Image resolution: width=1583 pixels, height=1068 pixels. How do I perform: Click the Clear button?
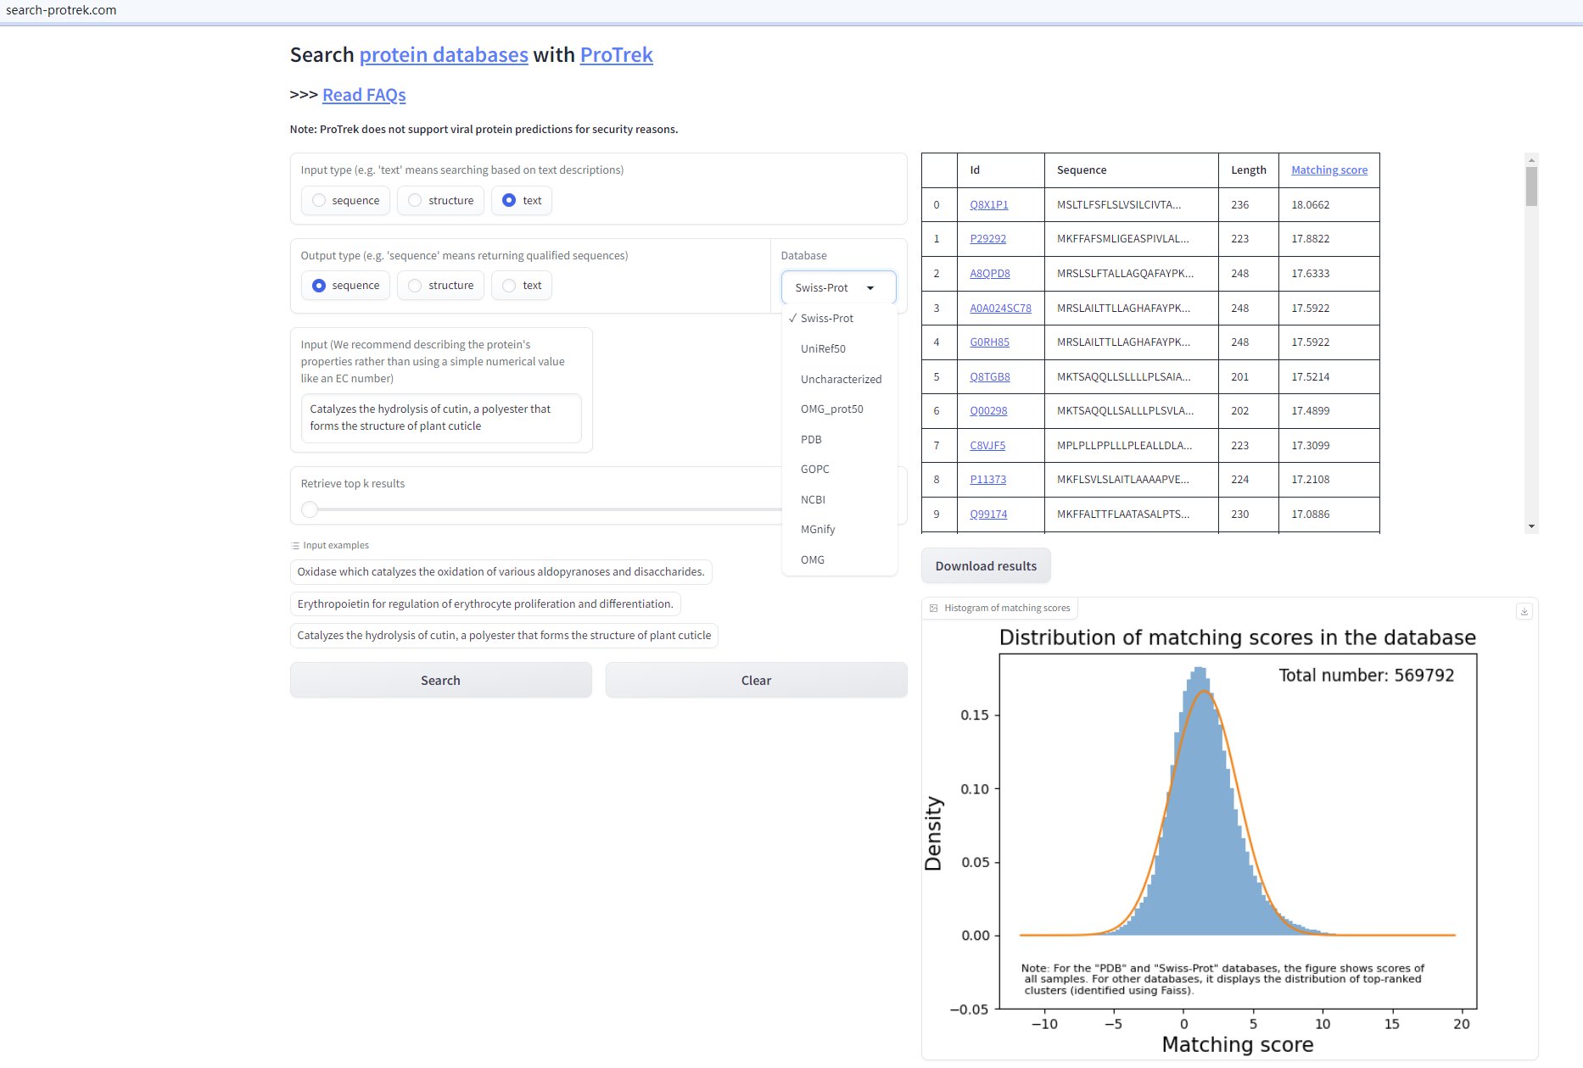coord(756,681)
